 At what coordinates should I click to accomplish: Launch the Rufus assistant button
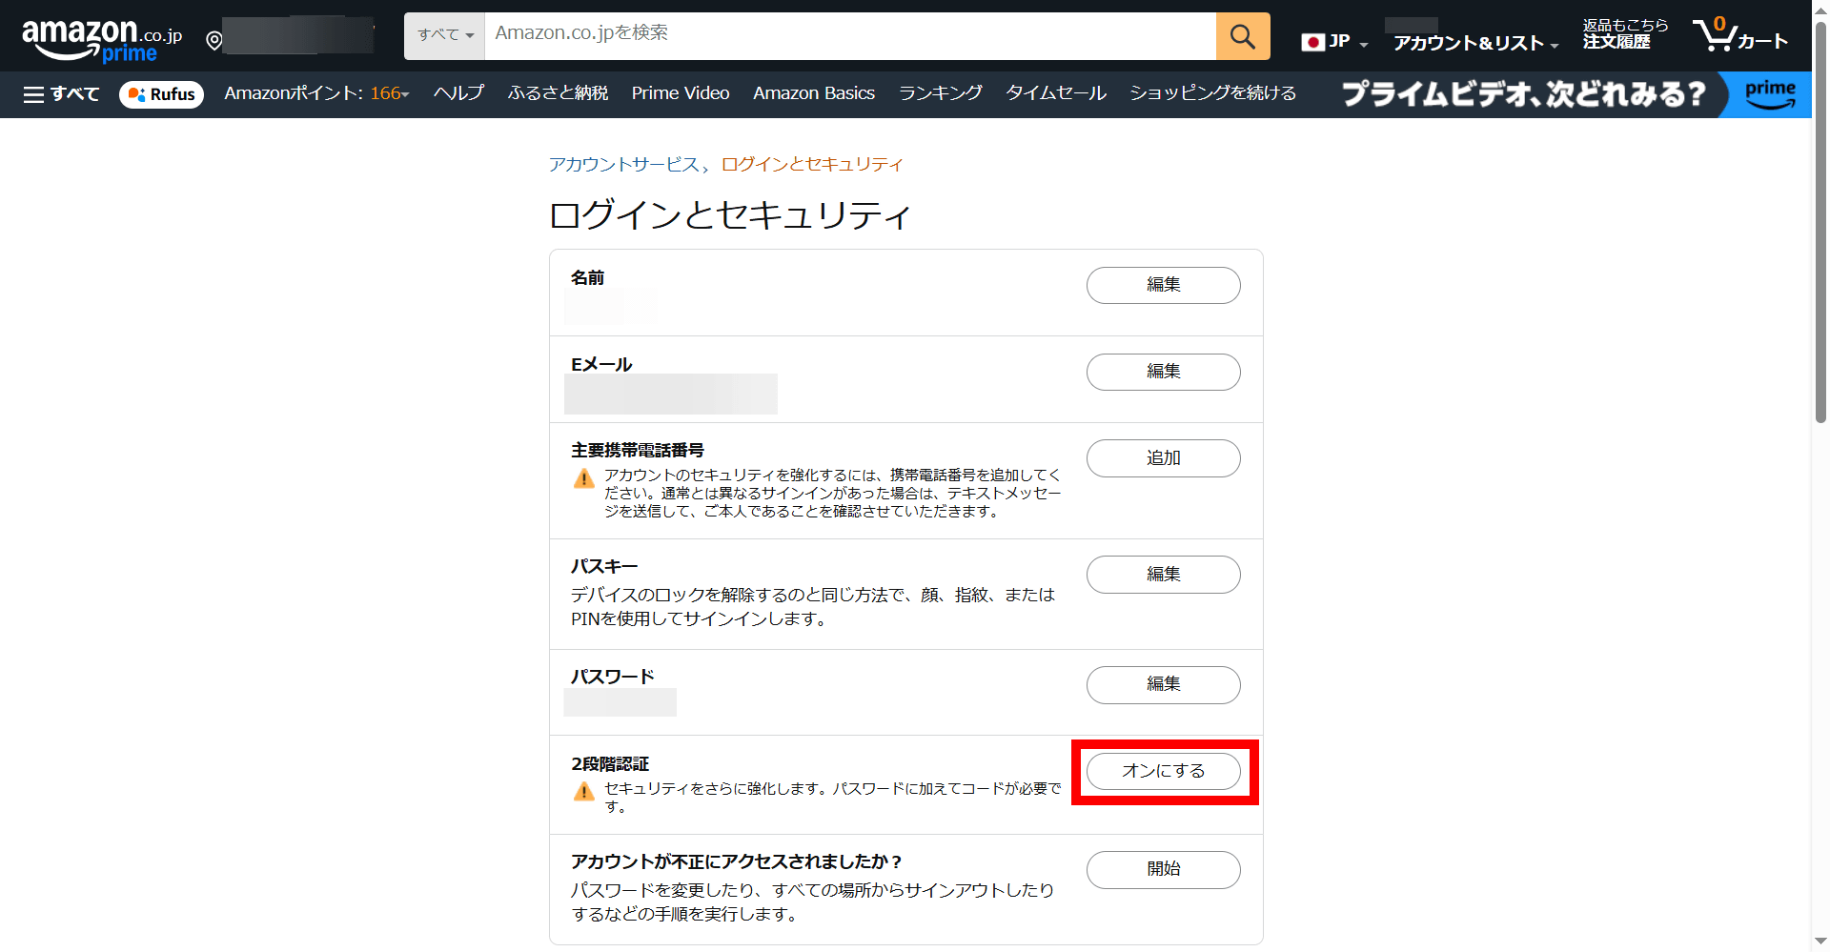pyautogui.click(x=161, y=94)
